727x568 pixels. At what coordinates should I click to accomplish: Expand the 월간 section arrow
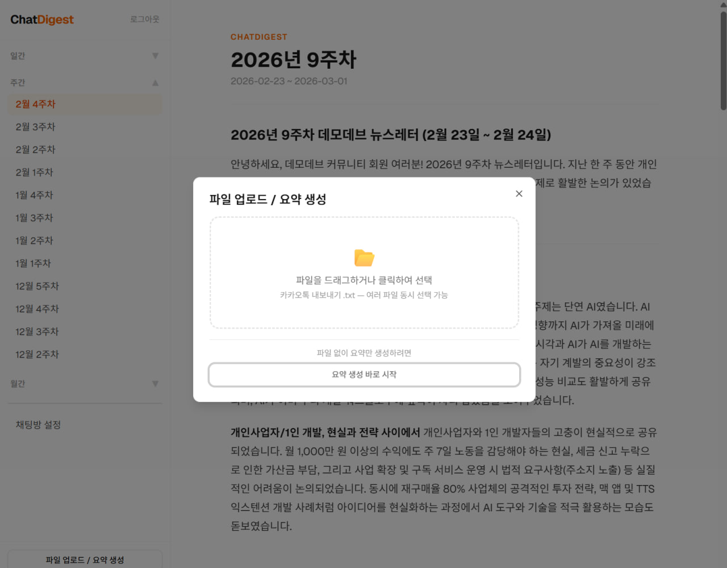[x=155, y=384]
